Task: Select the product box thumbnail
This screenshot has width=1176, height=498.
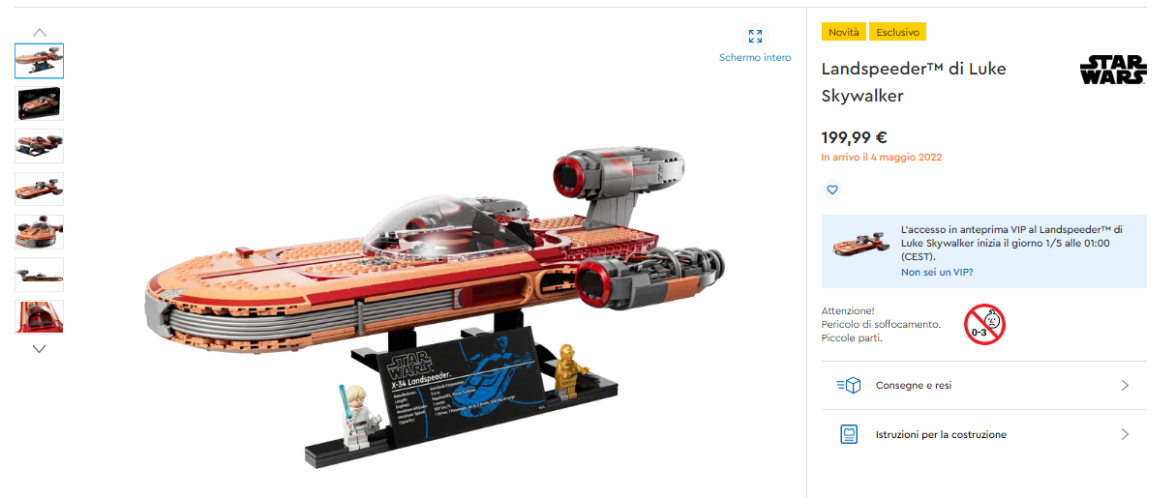Action: tap(39, 103)
